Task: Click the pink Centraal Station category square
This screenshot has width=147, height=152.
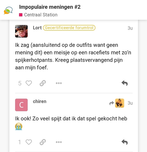Action: [x=21, y=15]
